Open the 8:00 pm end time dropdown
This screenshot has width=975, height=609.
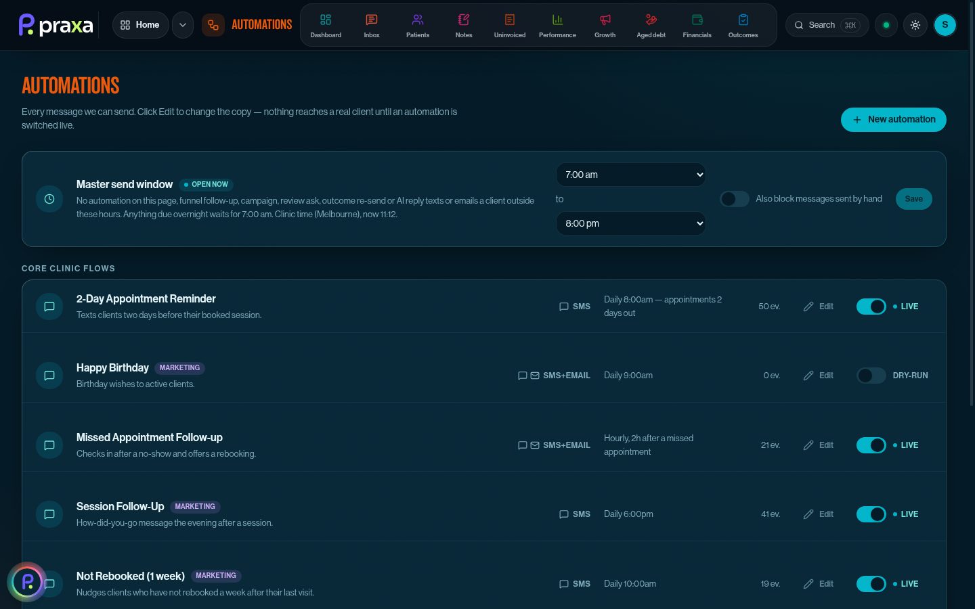coord(631,223)
